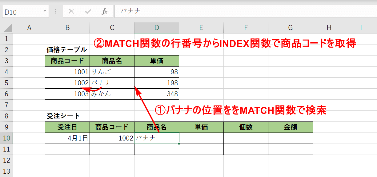The image size is (377, 177).
Task: Select the cell showing 4月1日
Action: (67, 138)
